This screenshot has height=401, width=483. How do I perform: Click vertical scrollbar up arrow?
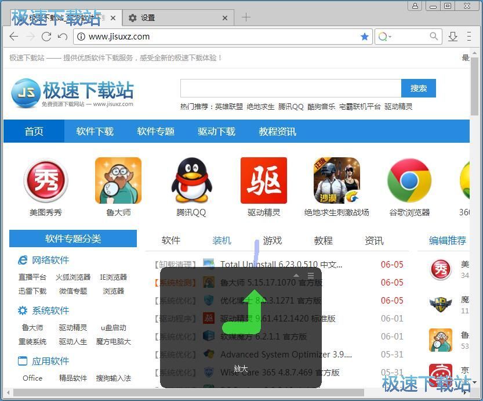(474, 52)
